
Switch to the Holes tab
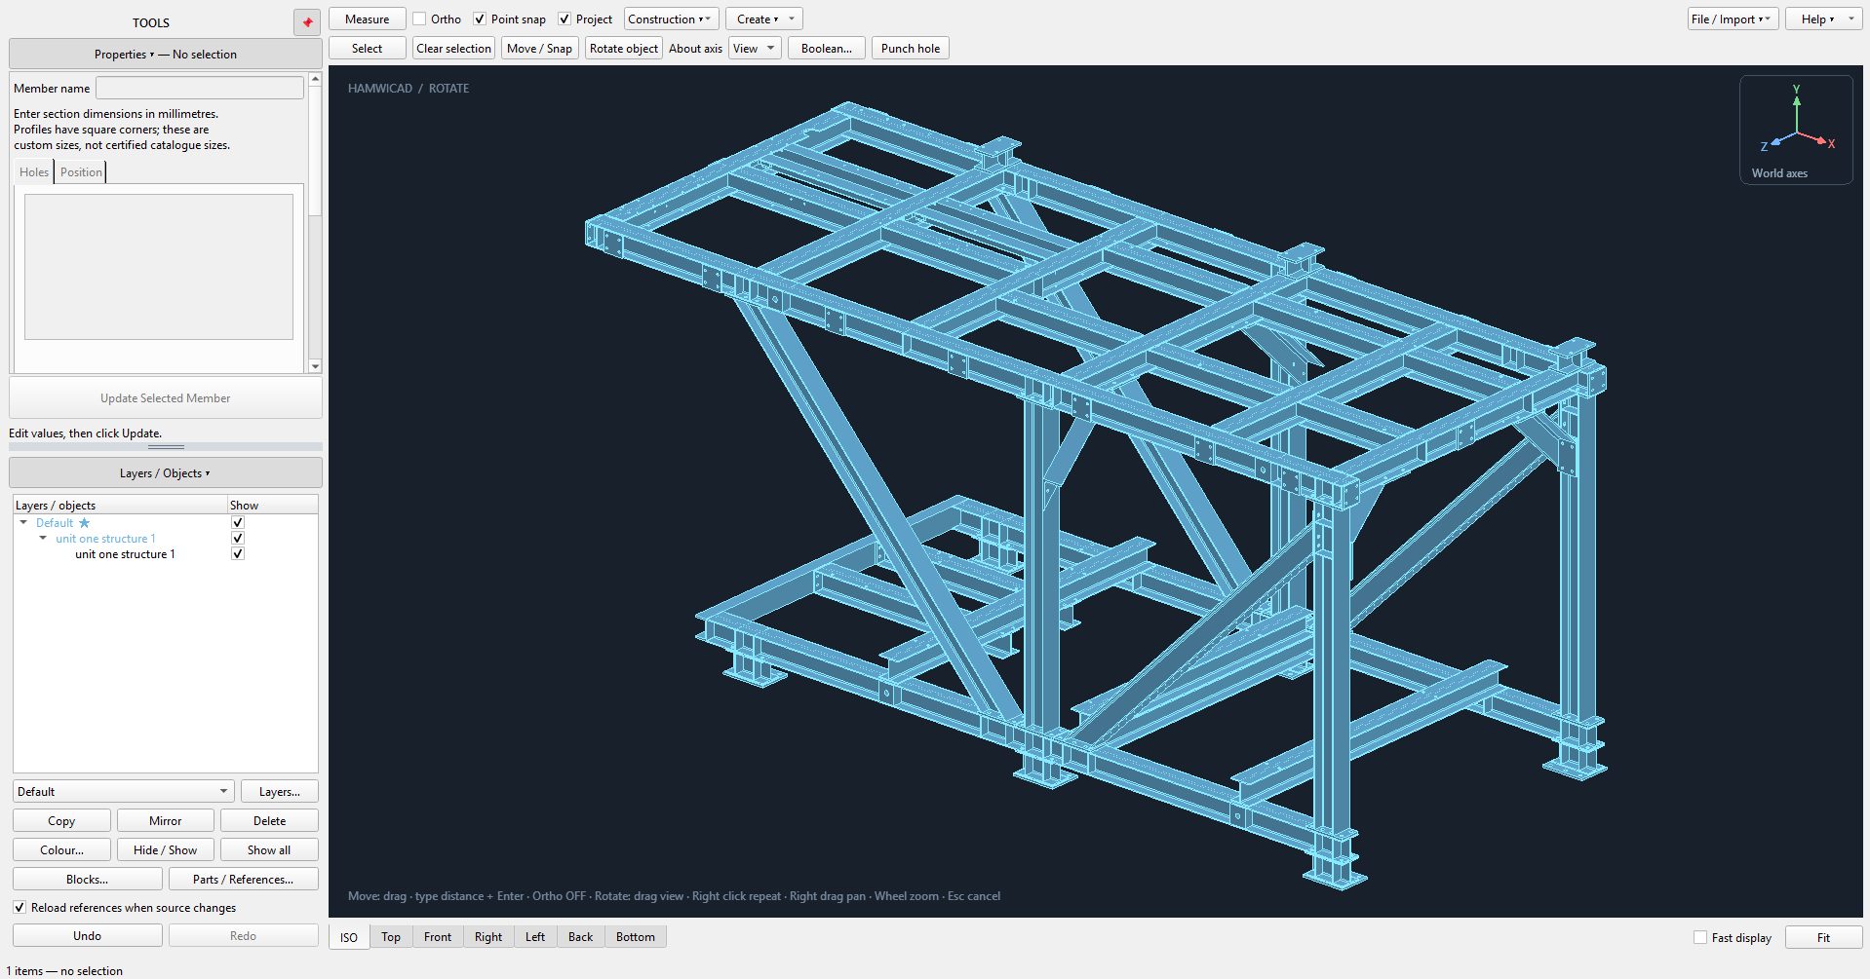(34, 172)
